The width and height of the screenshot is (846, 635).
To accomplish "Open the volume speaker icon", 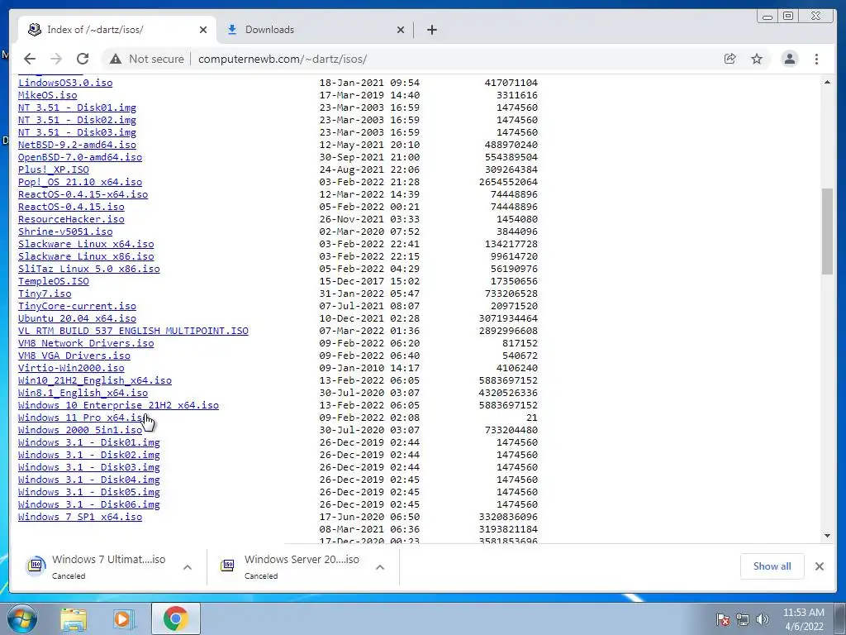I will click(x=763, y=619).
